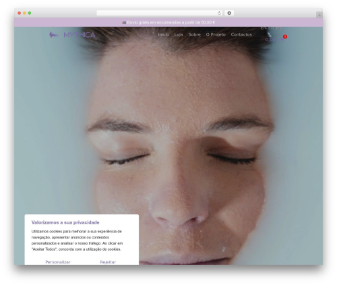Screen dimensions: 337x285
Task: Switch site language to EN
Action: 264,28
